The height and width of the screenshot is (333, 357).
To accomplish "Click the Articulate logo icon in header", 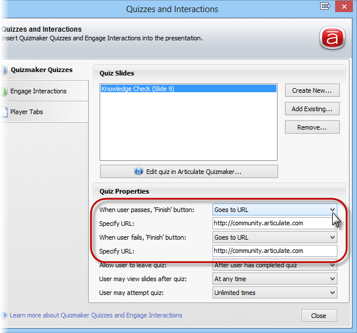I will click(332, 38).
